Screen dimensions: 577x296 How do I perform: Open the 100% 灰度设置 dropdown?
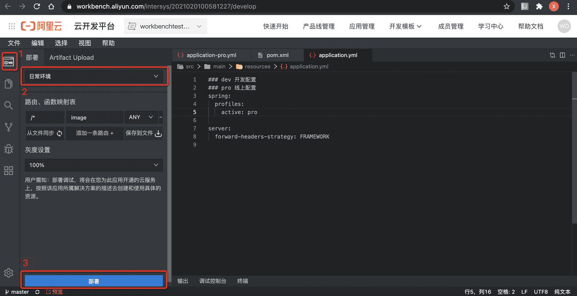[x=94, y=165]
